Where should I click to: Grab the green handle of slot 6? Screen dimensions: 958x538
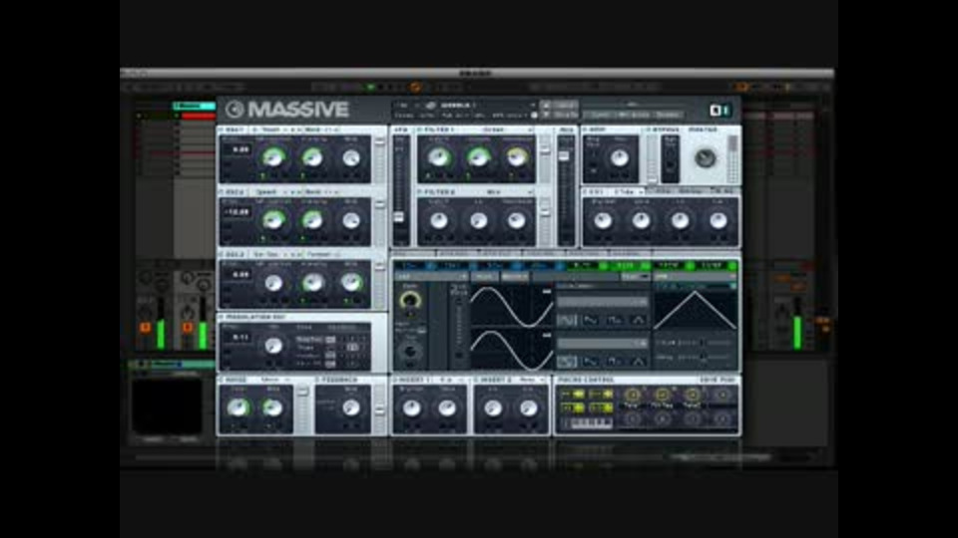646,266
